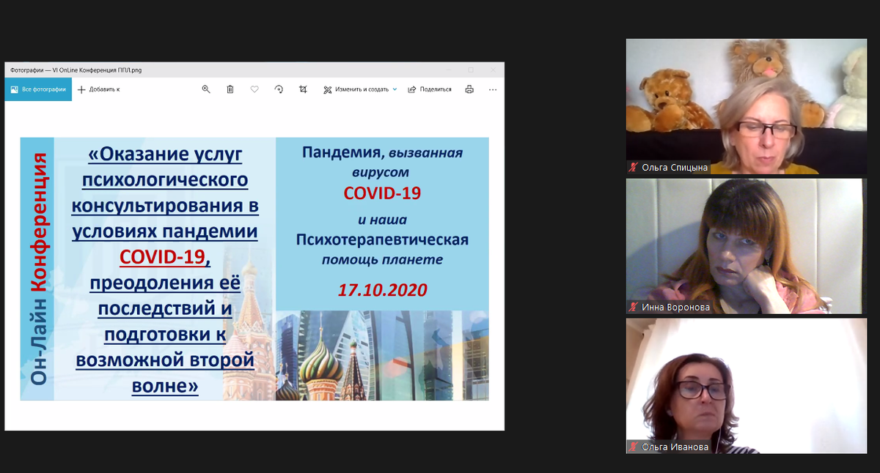Open the 'Все фотографии' gallery view
Viewport: 880px width, 473px height.
click(38, 89)
